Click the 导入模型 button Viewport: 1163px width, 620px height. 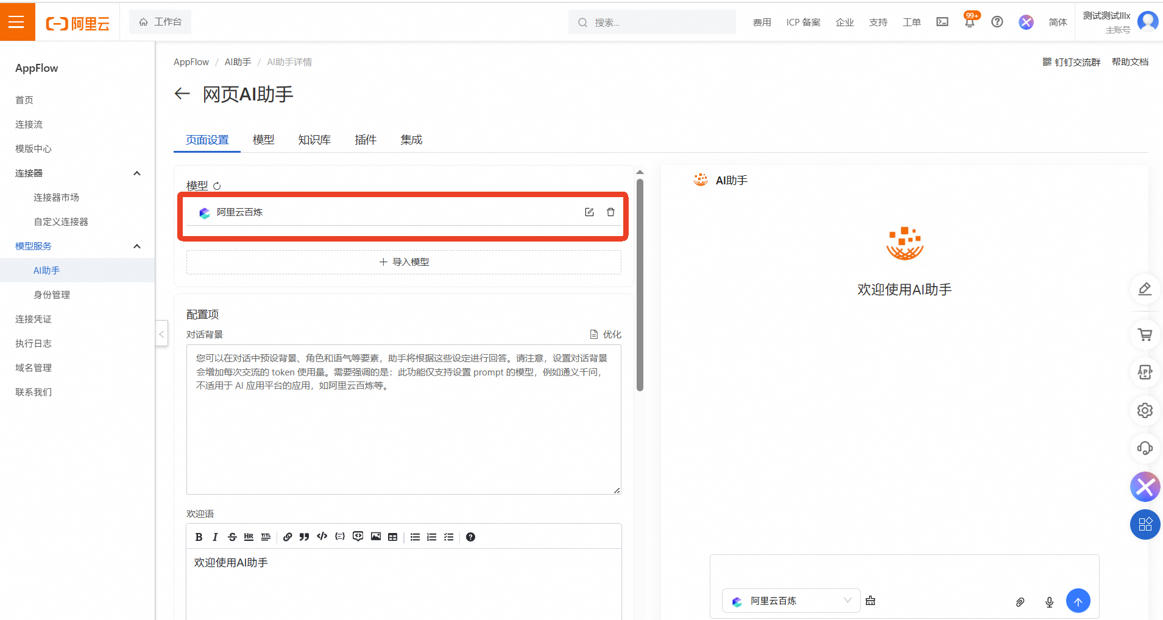pyautogui.click(x=403, y=262)
